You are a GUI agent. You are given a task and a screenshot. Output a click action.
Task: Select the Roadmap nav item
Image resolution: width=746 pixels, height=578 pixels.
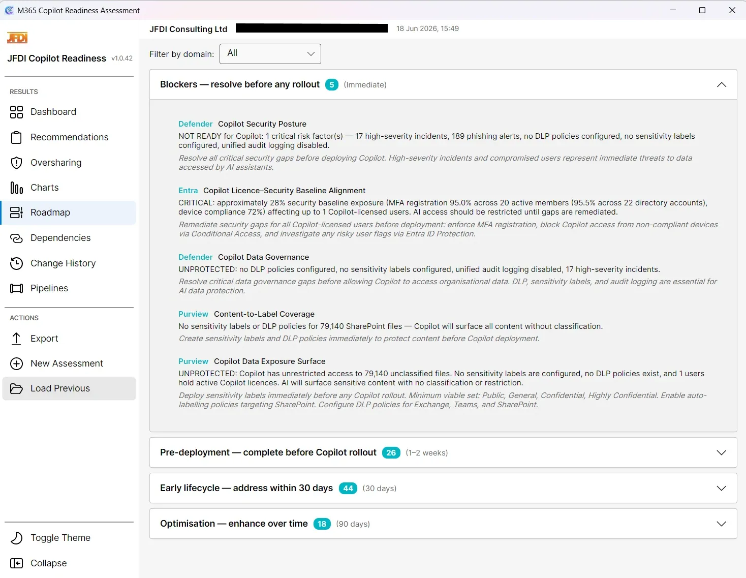(x=69, y=212)
